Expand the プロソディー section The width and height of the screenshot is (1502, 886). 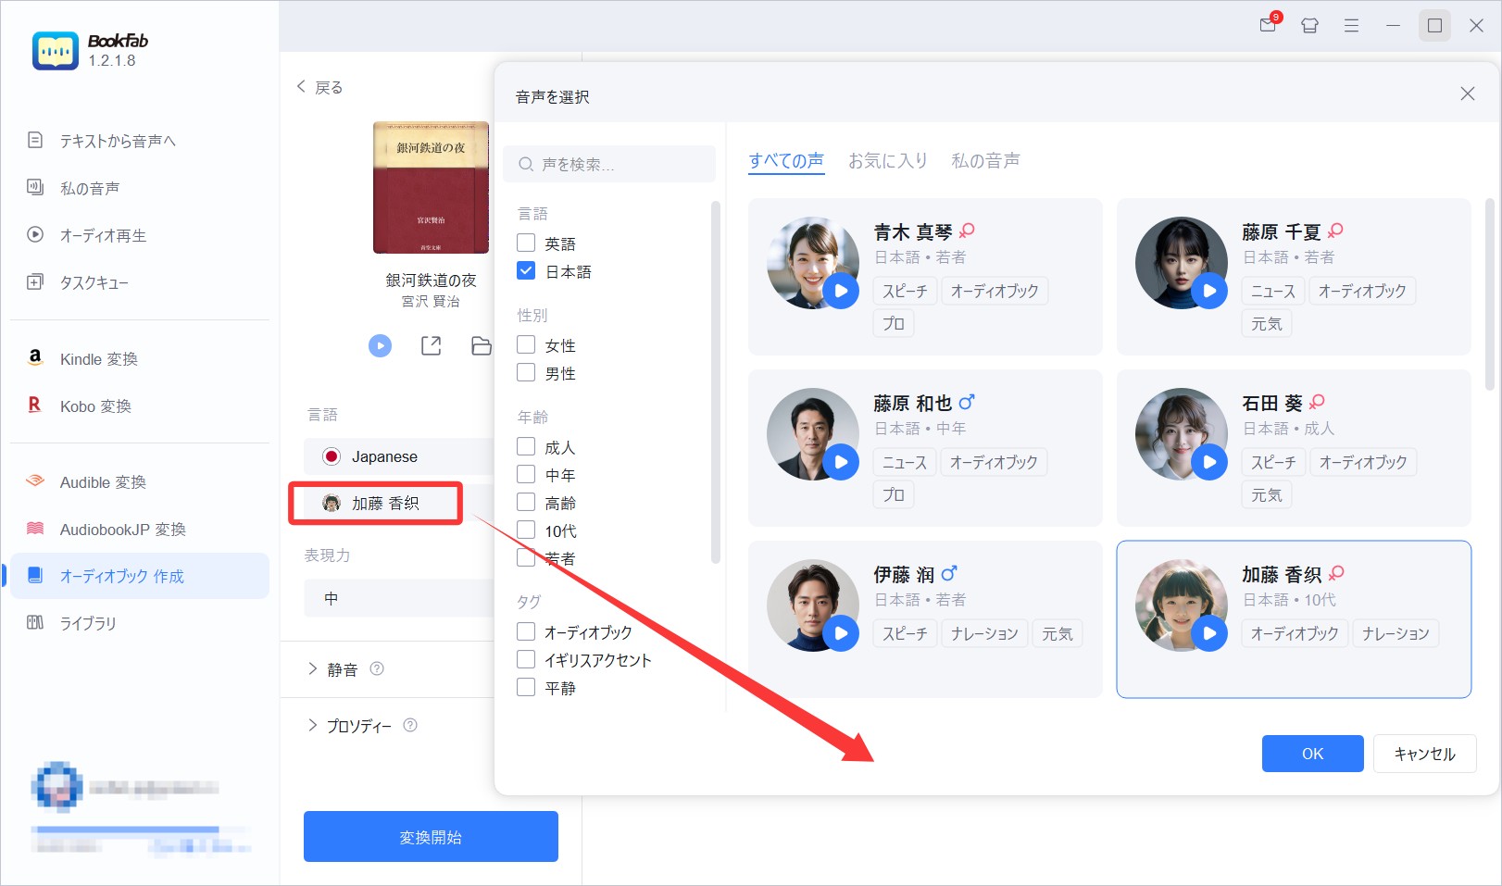coord(312,725)
